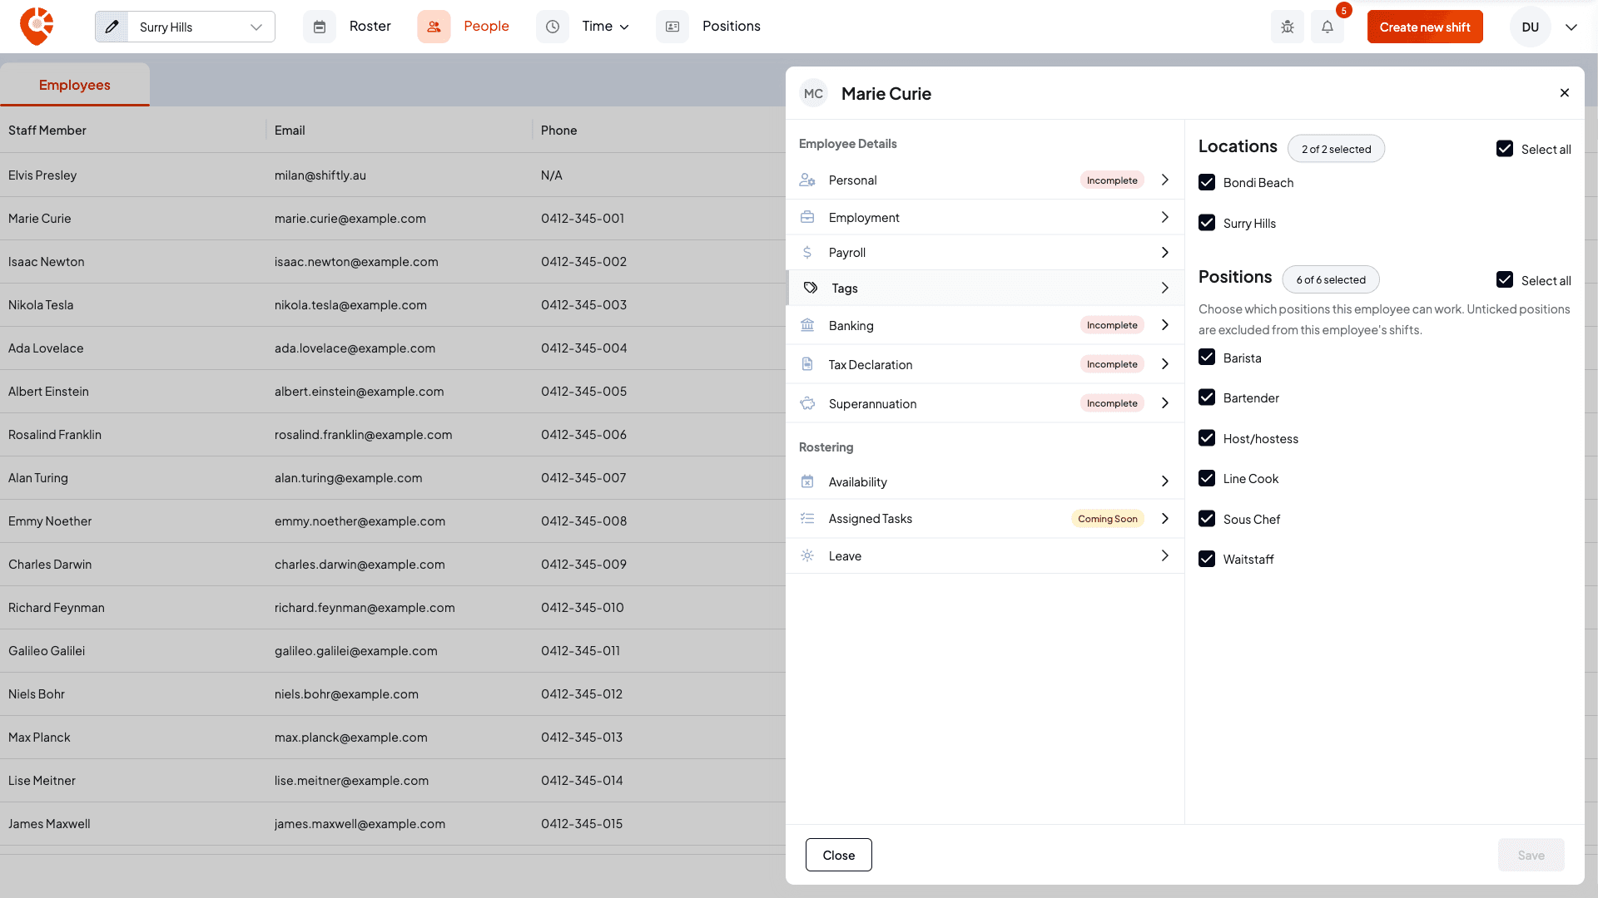Sort by the Staff Member column header

coord(47,131)
